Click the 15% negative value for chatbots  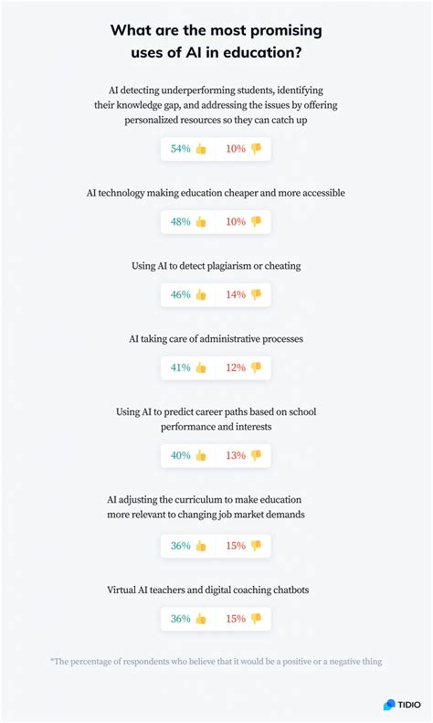236,619
